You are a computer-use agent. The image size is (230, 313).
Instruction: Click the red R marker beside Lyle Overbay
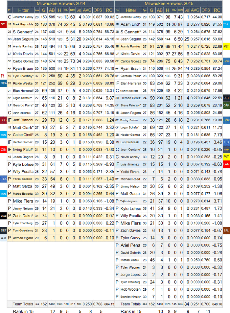tap(3, 76)
